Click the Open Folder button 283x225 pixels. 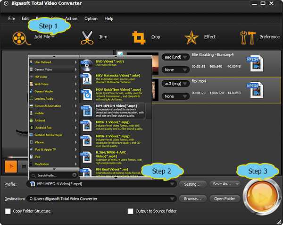tap(225, 199)
